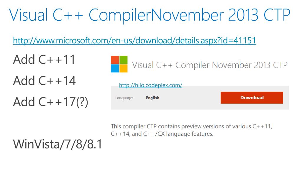Viewport: 302px width, 170px height.
Task: Click the red Download button
Action: point(252,97)
